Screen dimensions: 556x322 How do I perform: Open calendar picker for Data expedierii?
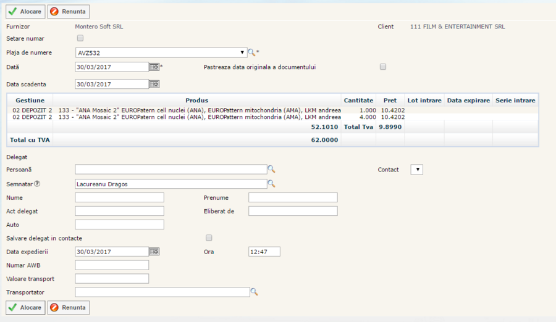tap(154, 251)
